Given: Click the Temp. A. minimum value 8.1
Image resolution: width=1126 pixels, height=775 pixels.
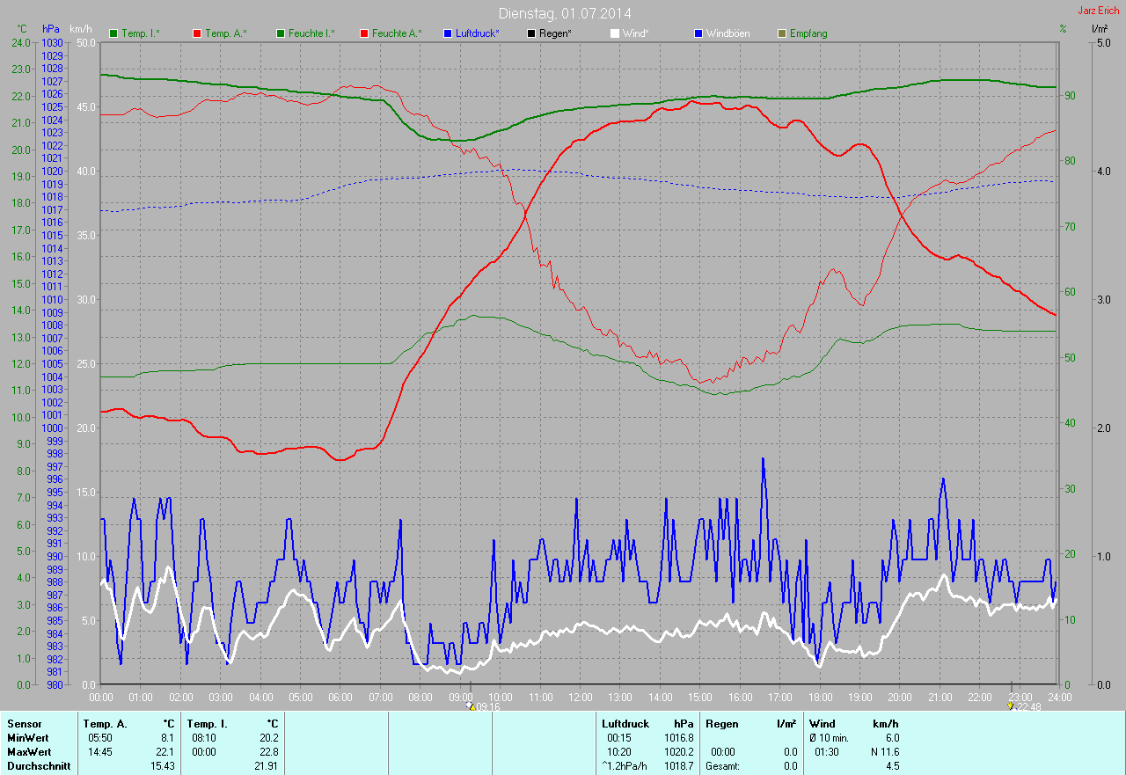Looking at the screenshot, I should point(167,738).
